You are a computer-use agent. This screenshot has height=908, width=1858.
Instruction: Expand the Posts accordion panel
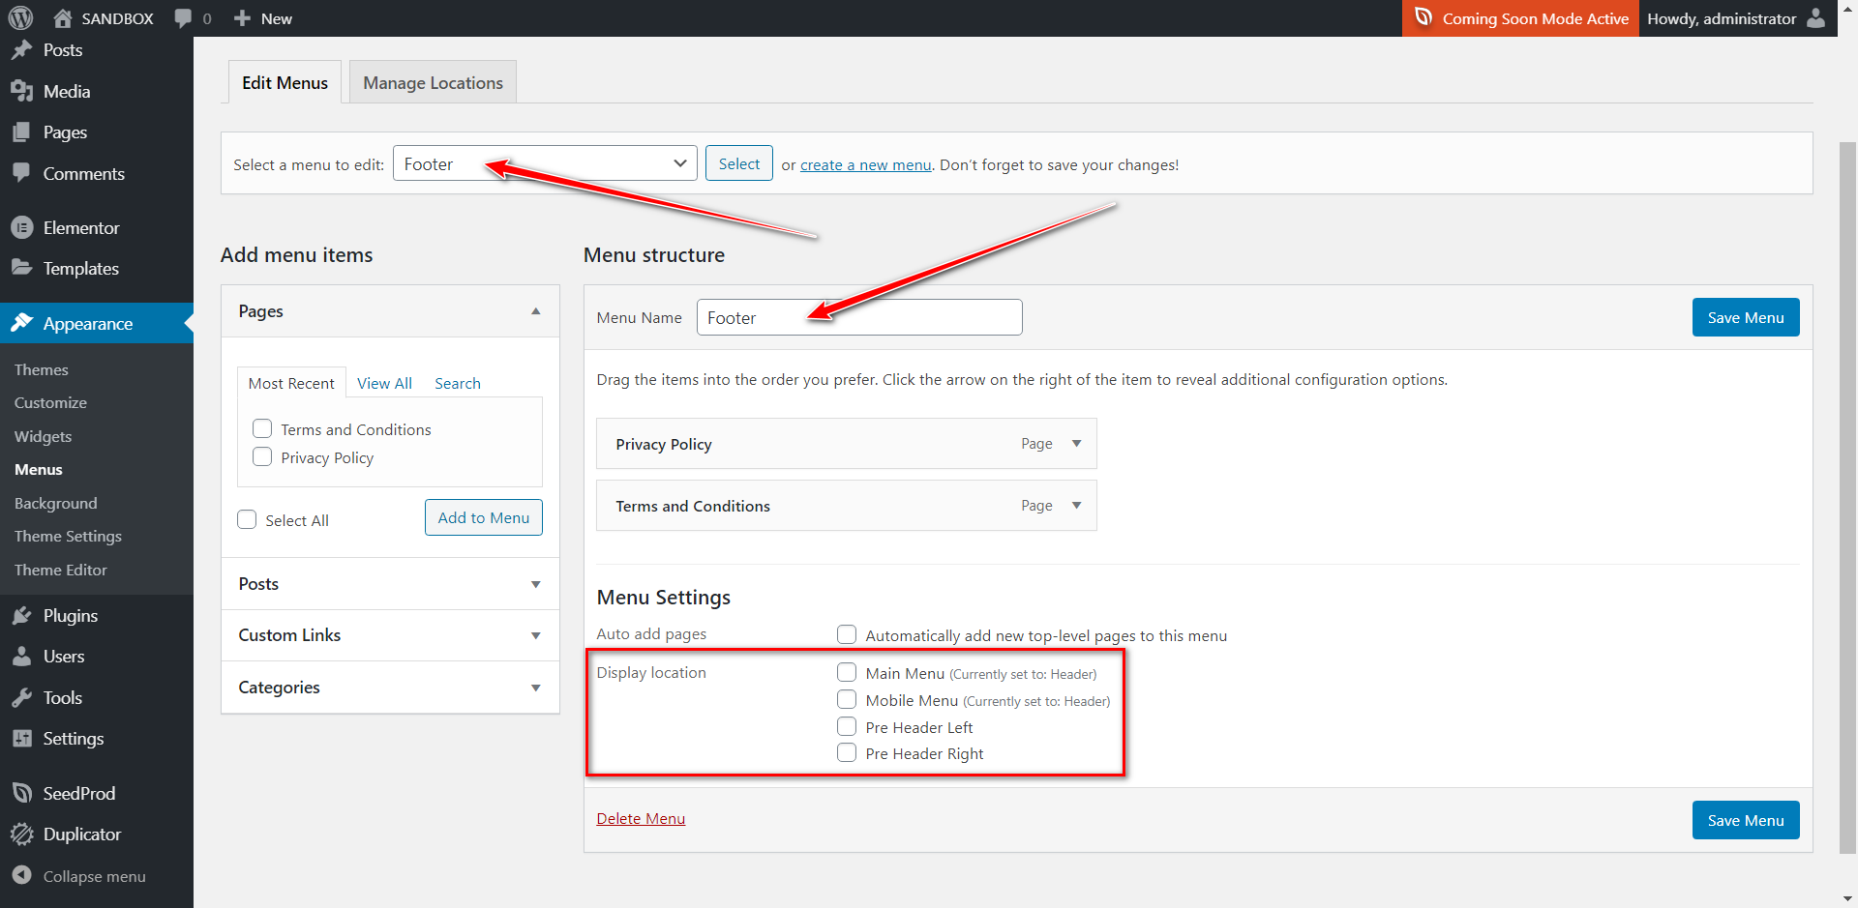(x=536, y=584)
